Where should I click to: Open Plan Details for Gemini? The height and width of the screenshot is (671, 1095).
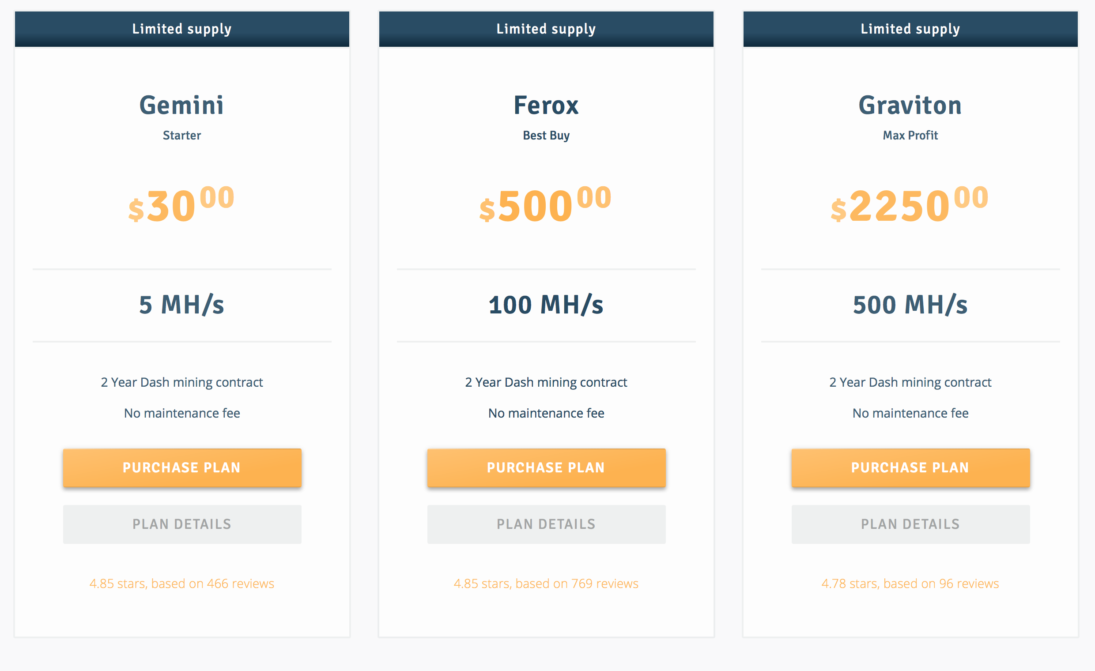point(182,524)
